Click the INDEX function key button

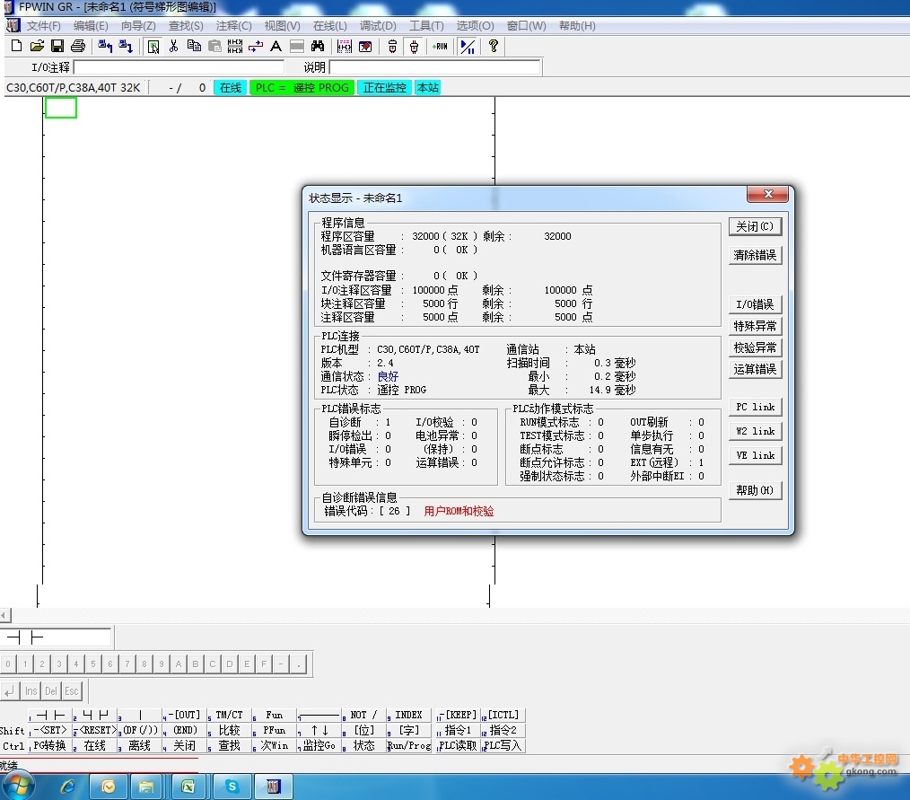click(x=408, y=716)
